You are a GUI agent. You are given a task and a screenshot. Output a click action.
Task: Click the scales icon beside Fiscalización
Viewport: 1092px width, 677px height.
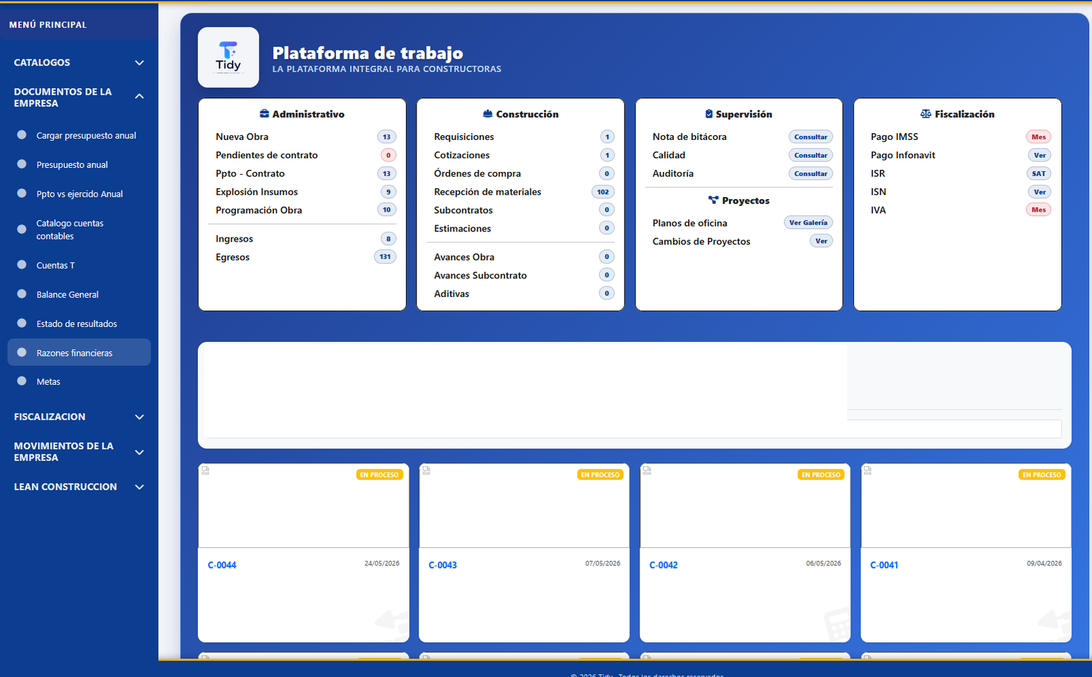[925, 114]
